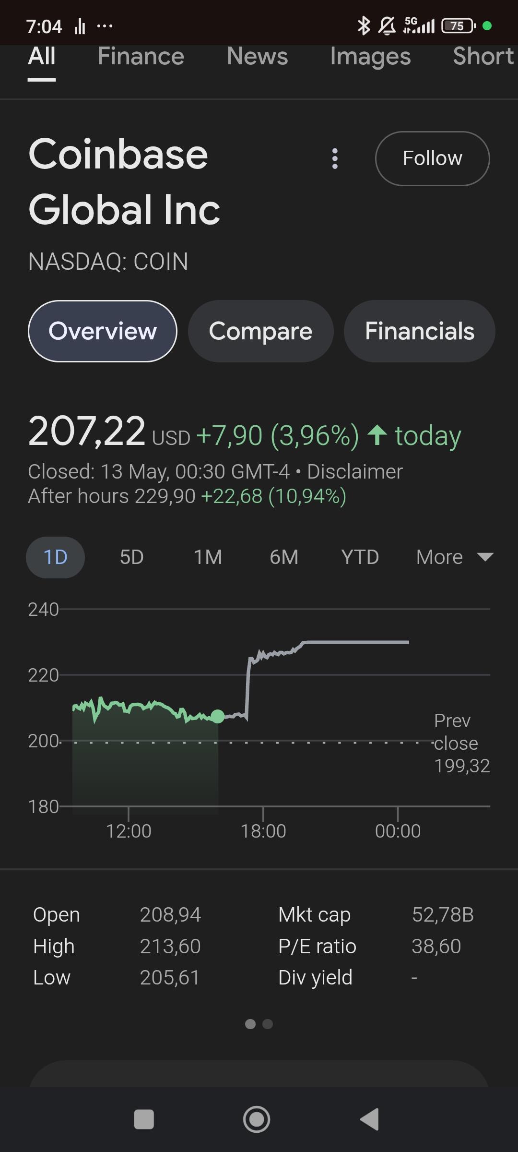Switch chart range to 5D
518x1152 pixels.
pos(131,557)
